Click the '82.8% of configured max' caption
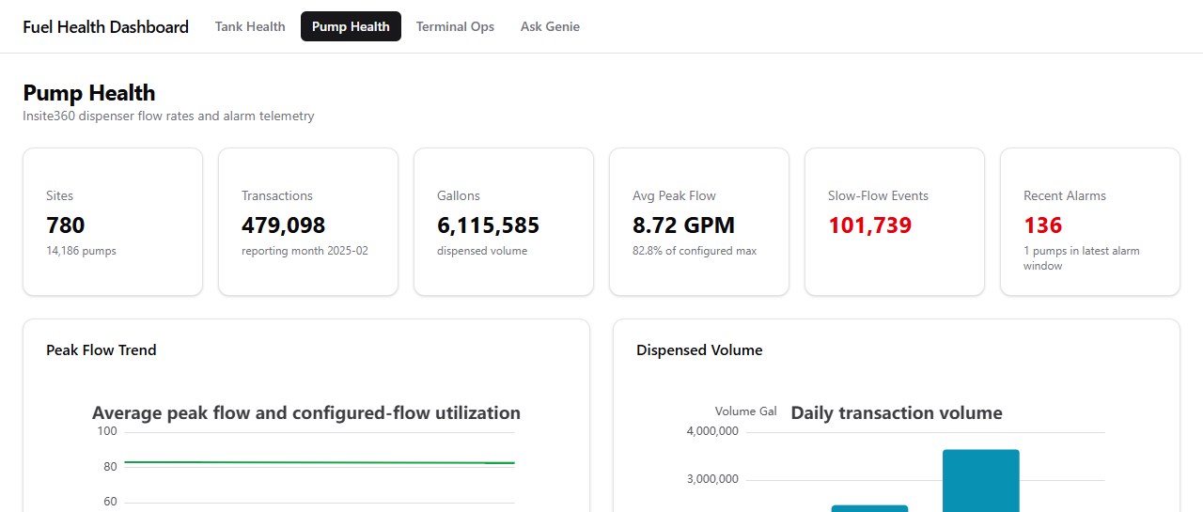This screenshot has height=512, width=1203. click(x=695, y=251)
